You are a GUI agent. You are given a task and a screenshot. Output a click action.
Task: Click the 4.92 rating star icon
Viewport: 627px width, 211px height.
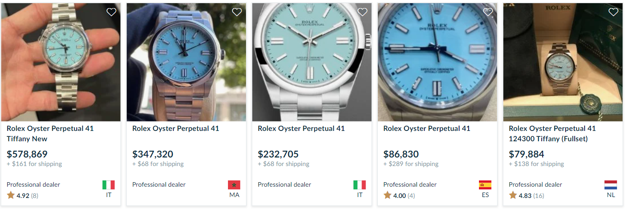(x=11, y=195)
